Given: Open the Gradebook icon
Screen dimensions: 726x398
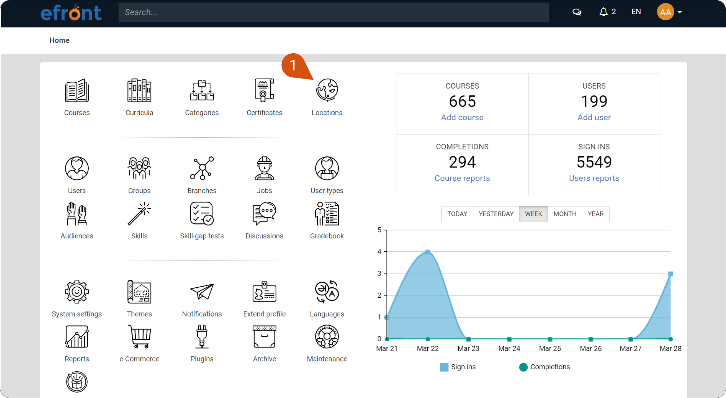Looking at the screenshot, I should click(x=327, y=214).
